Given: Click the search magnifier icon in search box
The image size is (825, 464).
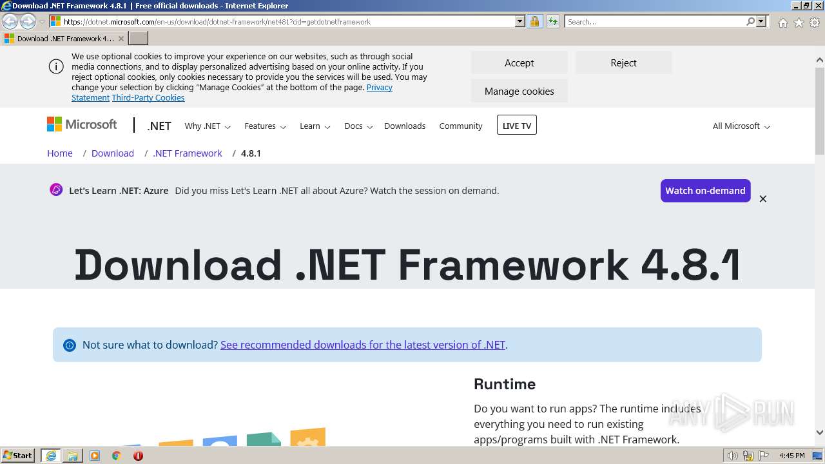Looking at the screenshot, I should tap(750, 21).
